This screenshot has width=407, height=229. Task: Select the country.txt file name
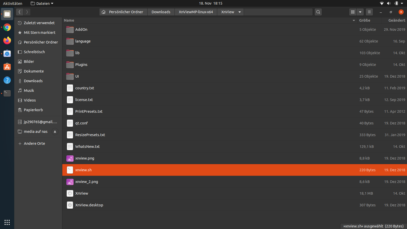(85, 88)
